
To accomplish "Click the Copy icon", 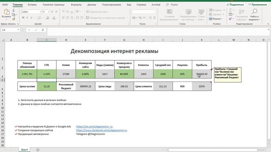I will click(14, 15).
